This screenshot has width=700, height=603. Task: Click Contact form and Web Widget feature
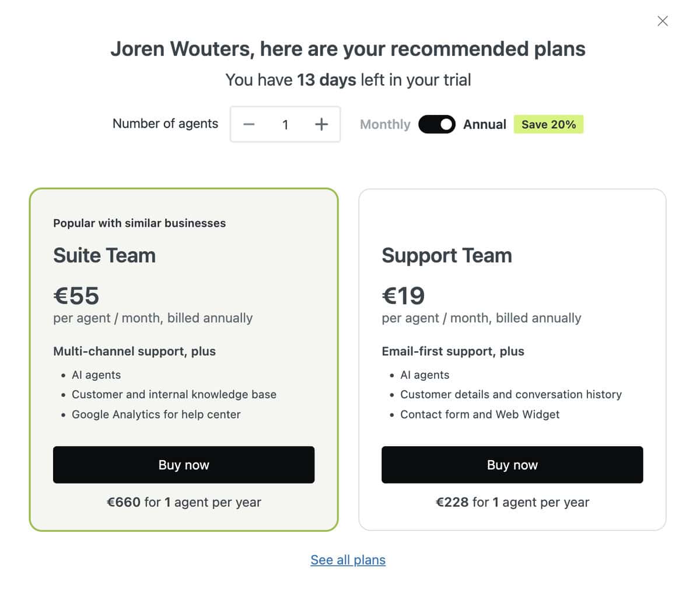480,415
